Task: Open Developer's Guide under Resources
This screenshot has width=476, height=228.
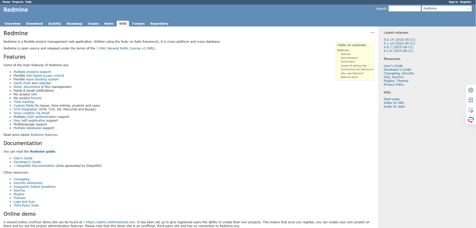Action: (x=397, y=69)
